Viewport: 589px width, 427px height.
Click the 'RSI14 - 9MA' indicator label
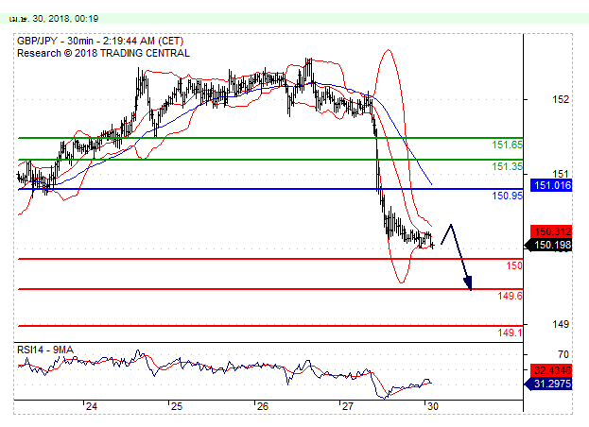click(x=45, y=350)
